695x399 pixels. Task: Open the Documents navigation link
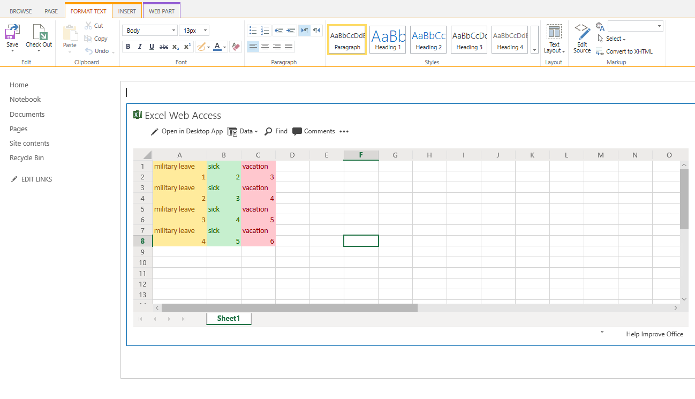(27, 114)
